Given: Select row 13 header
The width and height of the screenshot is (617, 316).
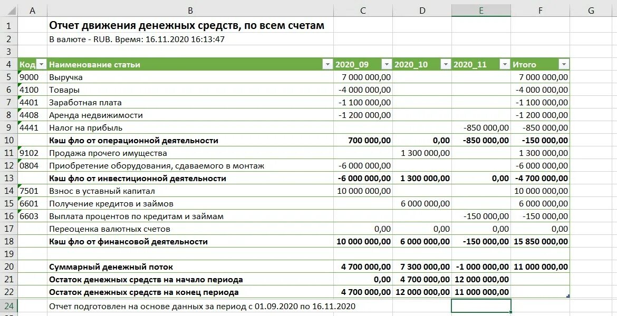Looking at the screenshot, I should click(x=8, y=179).
